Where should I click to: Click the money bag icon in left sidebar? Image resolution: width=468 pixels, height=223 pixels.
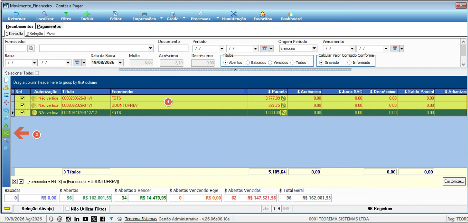pos(6,125)
